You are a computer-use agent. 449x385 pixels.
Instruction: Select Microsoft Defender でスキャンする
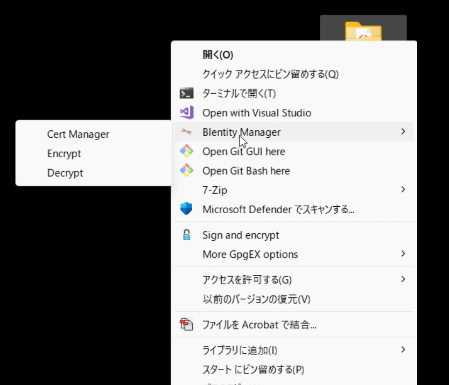point(294,209)
